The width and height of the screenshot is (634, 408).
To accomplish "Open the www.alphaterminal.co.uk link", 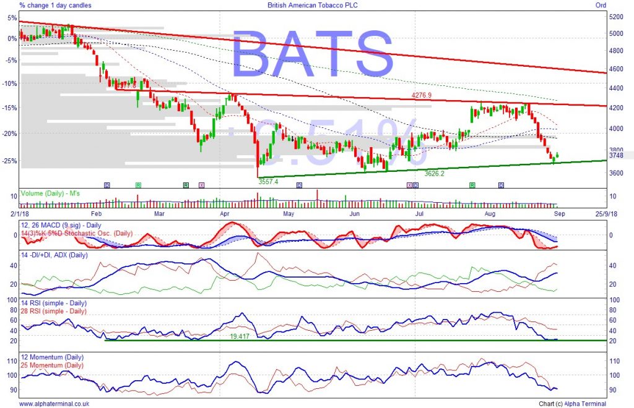I will click(54, 404).
